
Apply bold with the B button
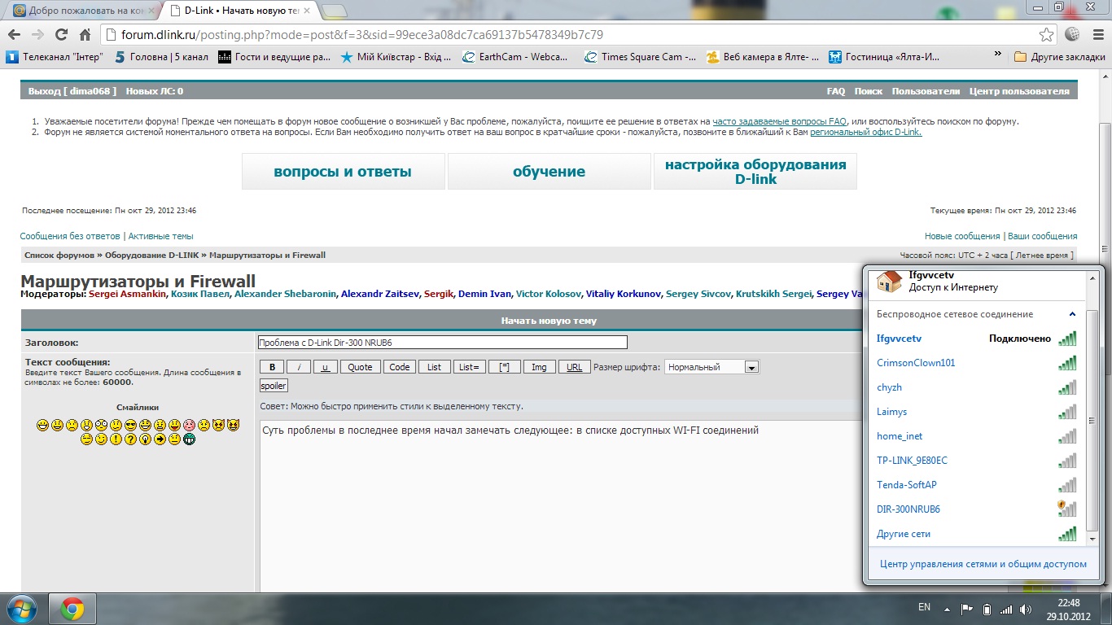(273, 367)
